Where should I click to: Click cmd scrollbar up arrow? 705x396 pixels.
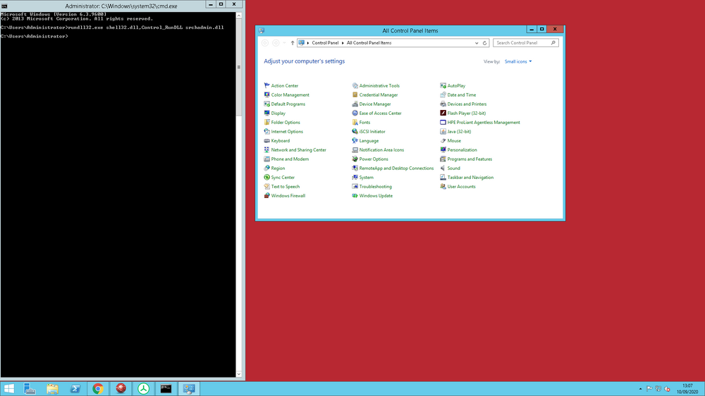[x=239, y=16]
